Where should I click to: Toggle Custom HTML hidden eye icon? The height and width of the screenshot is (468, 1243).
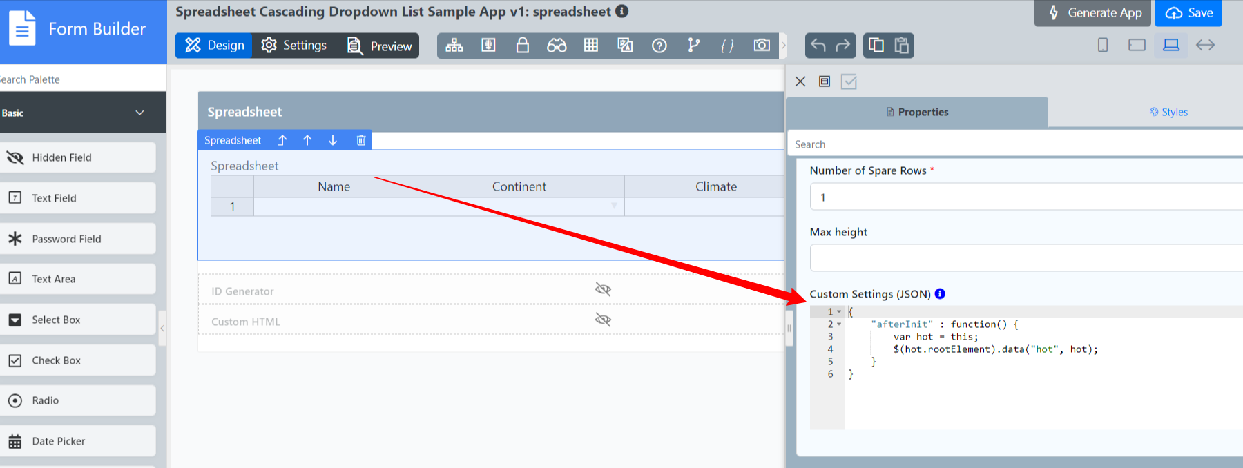(x=603, y=320)
